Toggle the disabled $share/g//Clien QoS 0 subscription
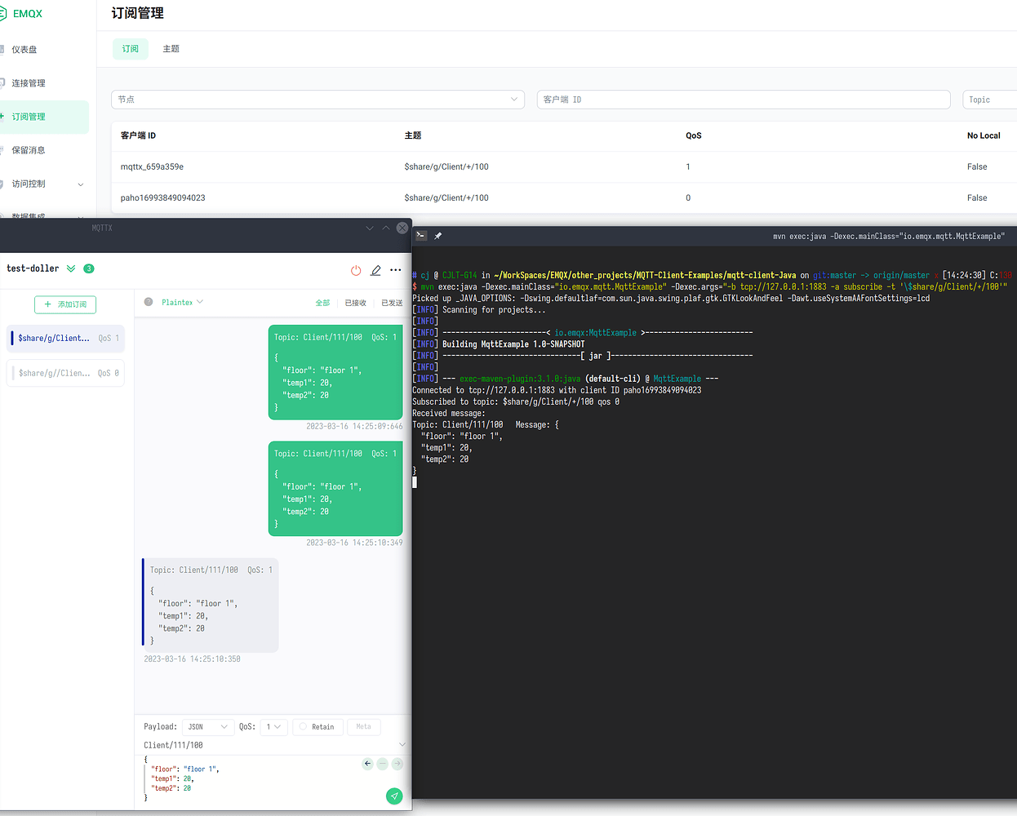This screenshot has height=816, width=1017. point(65,373)
